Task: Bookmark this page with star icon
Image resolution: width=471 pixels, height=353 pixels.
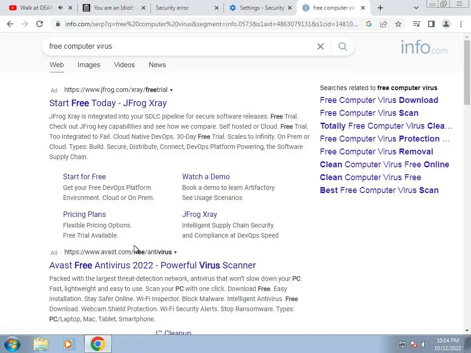Action: point(398,24)
